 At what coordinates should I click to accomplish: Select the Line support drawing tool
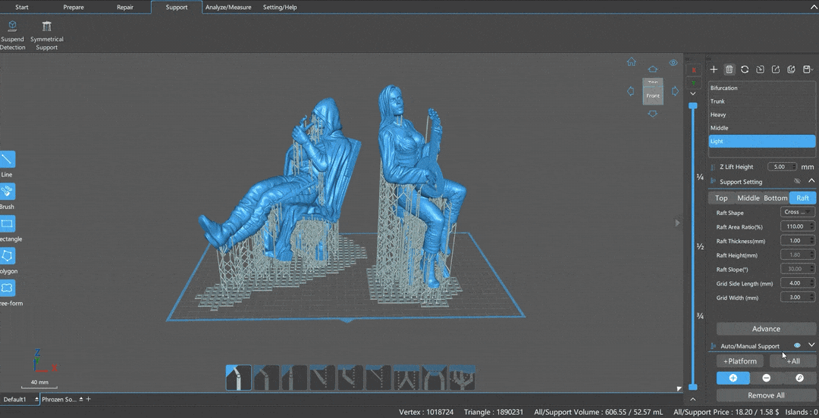[7, 160]
